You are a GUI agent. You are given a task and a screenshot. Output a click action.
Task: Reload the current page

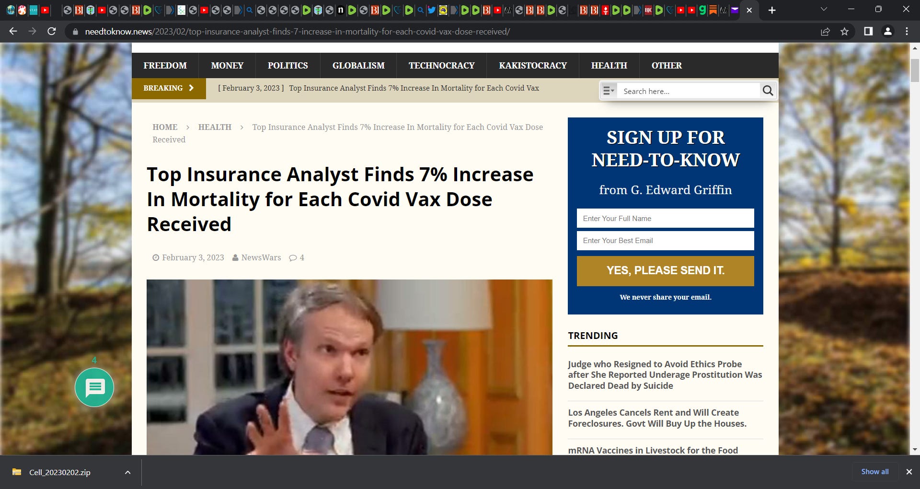(x=52, y=31)
